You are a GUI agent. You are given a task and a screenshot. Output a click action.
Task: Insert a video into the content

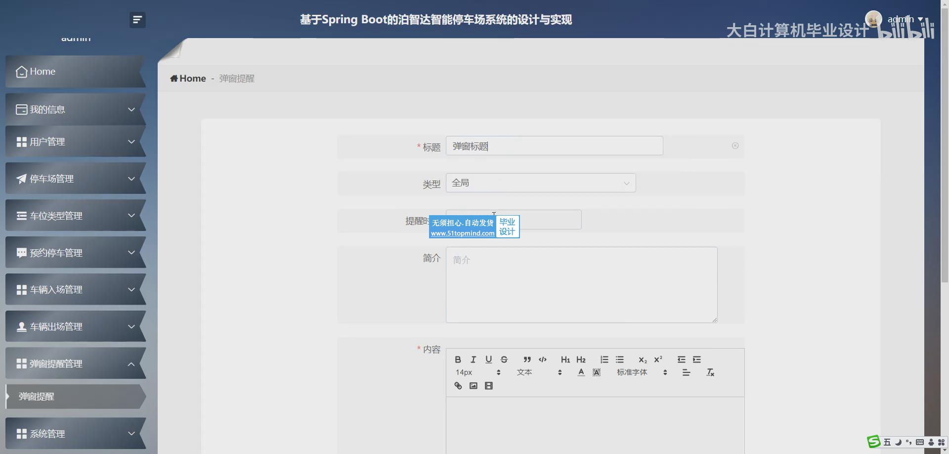[x=488, y=386]
